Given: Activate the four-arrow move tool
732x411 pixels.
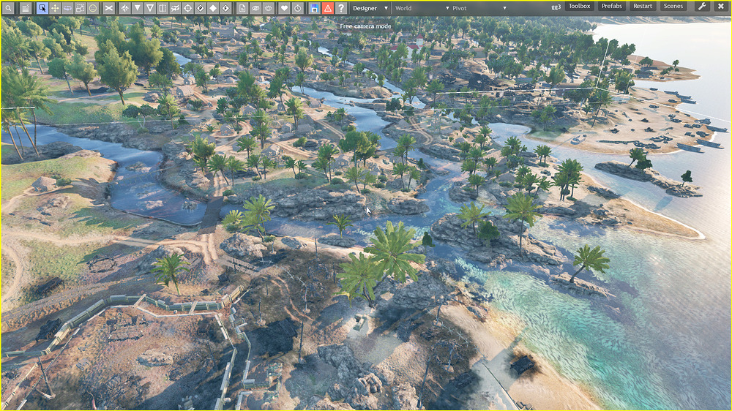Looking at the screenshot, I should click(55, 8).
